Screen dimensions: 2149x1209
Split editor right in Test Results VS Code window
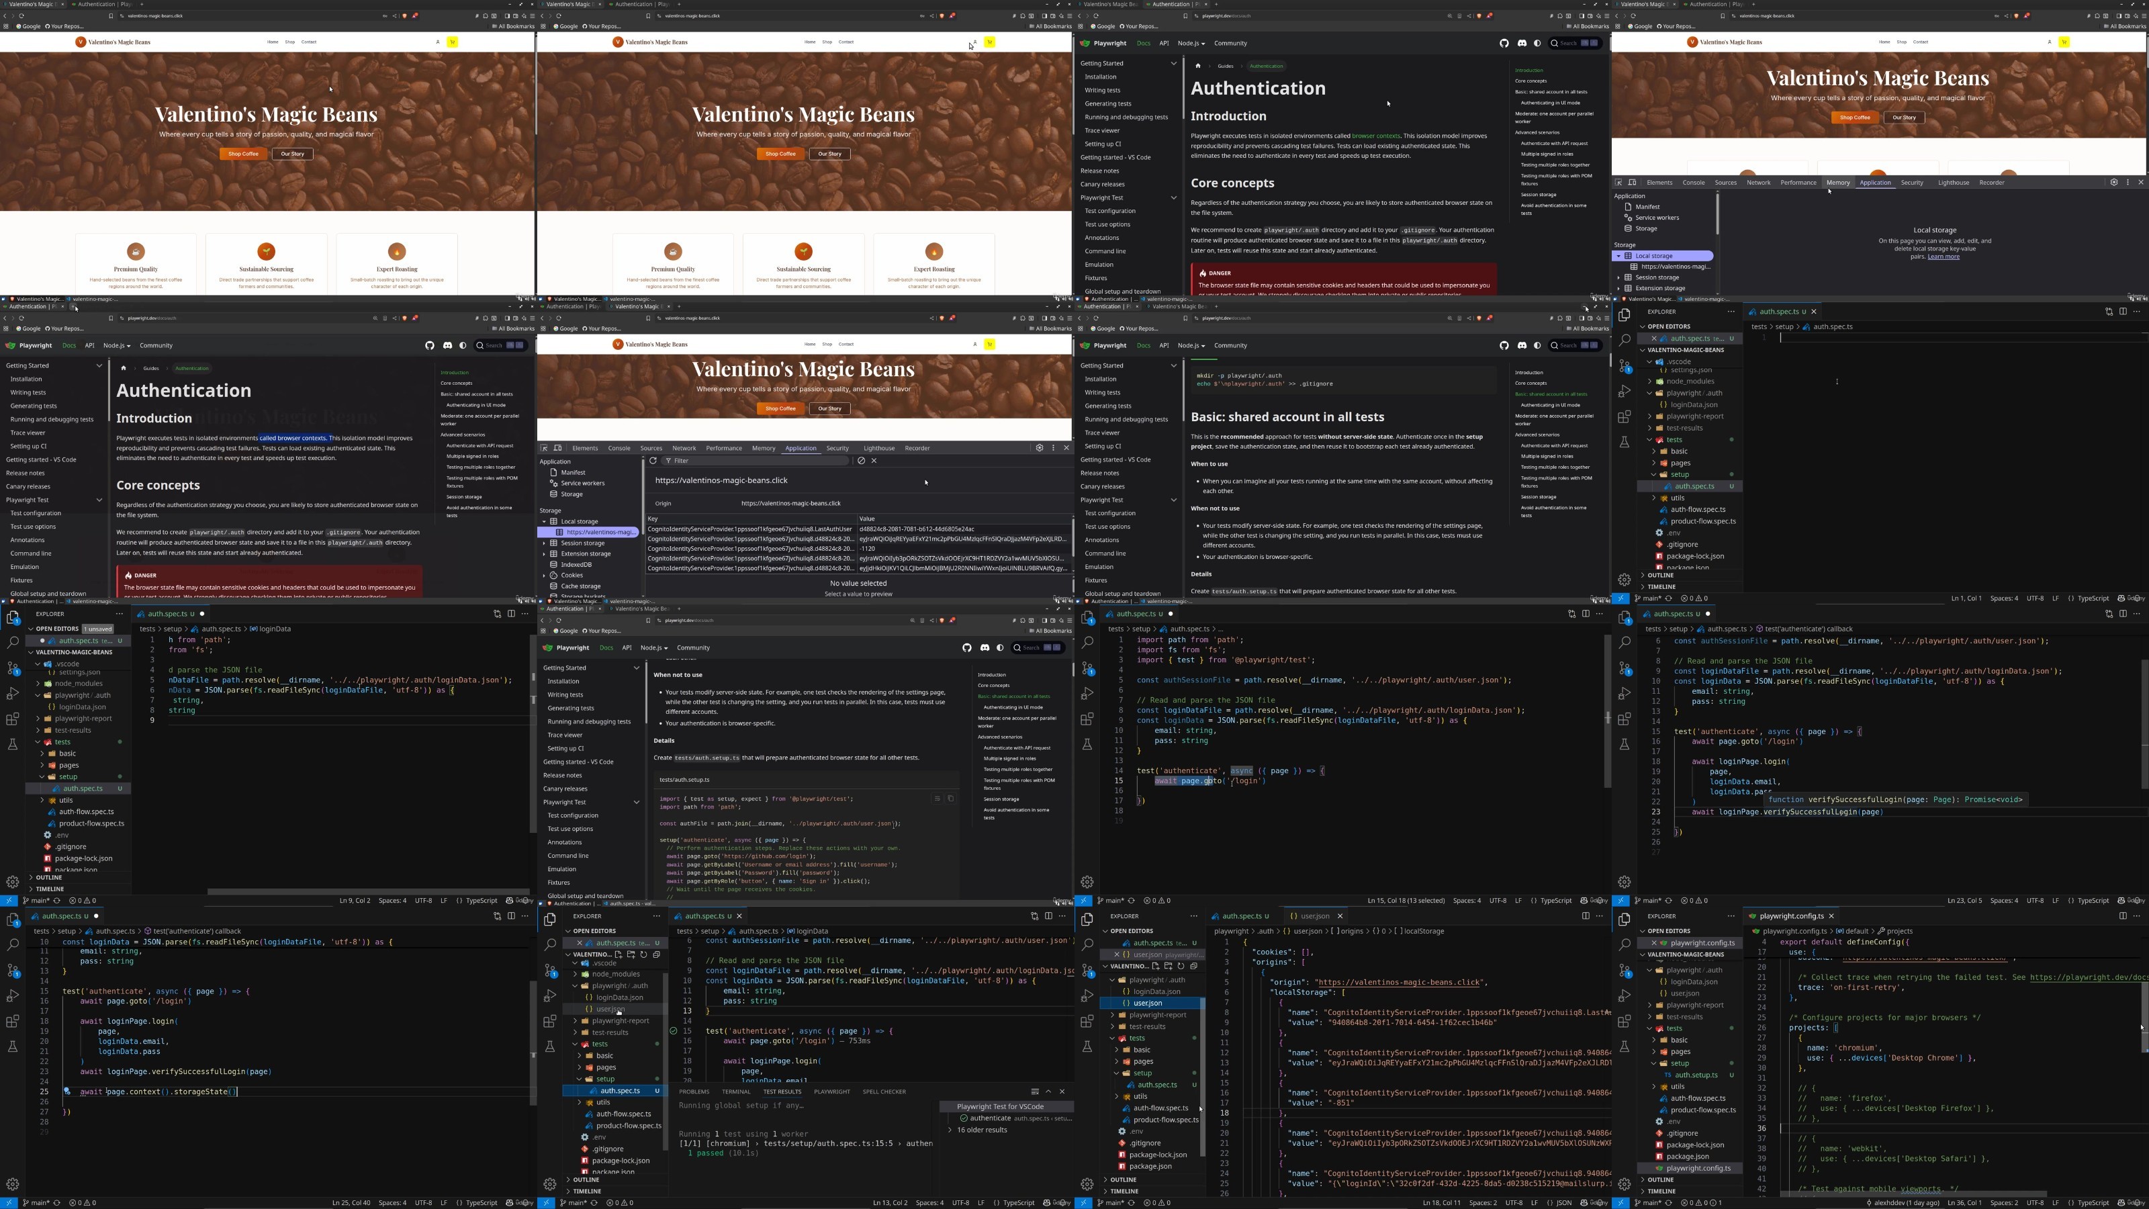1048,916
